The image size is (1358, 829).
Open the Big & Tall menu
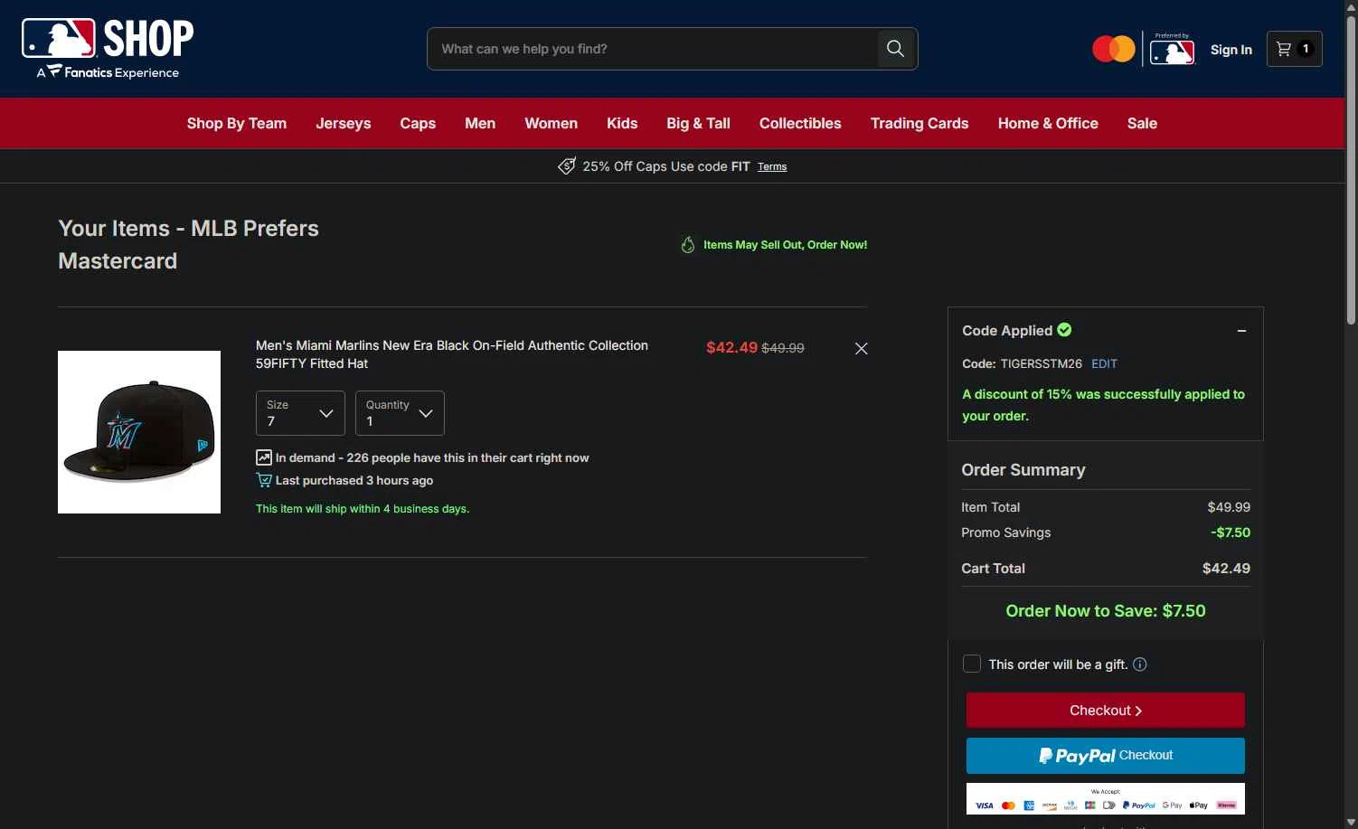coord(698,123)
